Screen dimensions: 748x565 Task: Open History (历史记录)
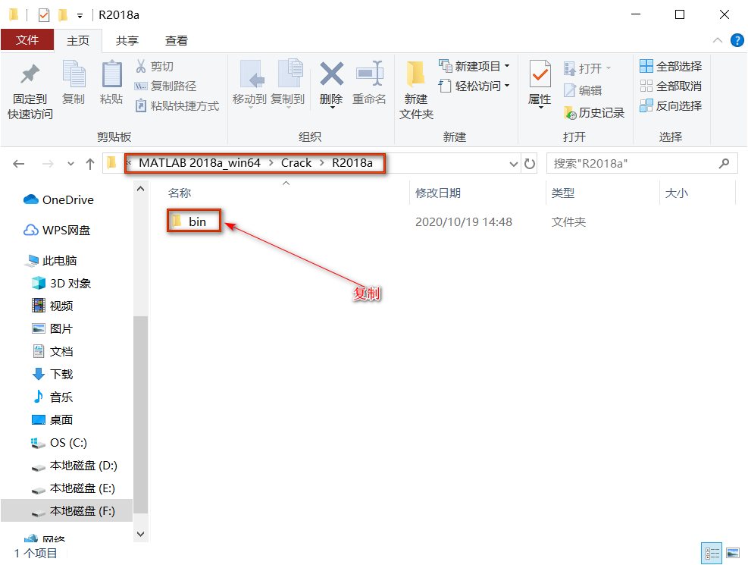(594, 112)
